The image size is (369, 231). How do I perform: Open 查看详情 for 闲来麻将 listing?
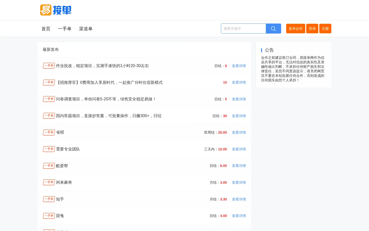click(239, 182)
